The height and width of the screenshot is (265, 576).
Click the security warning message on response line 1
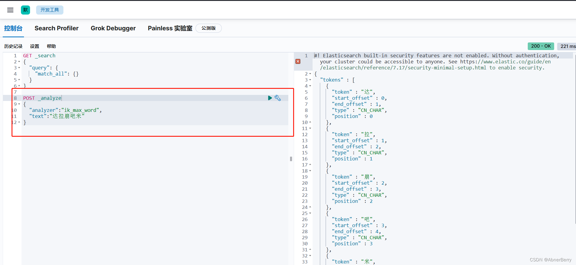(437, 62)
